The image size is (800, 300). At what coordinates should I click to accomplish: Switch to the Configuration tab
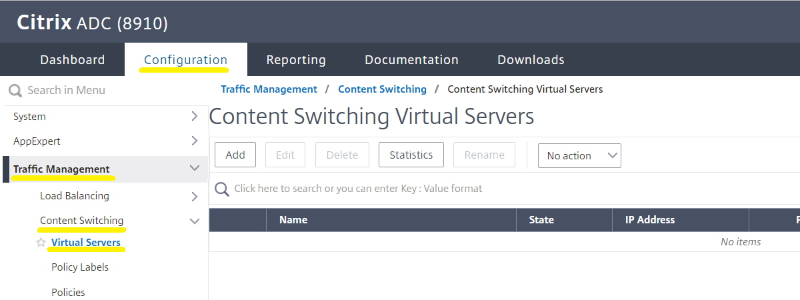[x=186, y=59]
